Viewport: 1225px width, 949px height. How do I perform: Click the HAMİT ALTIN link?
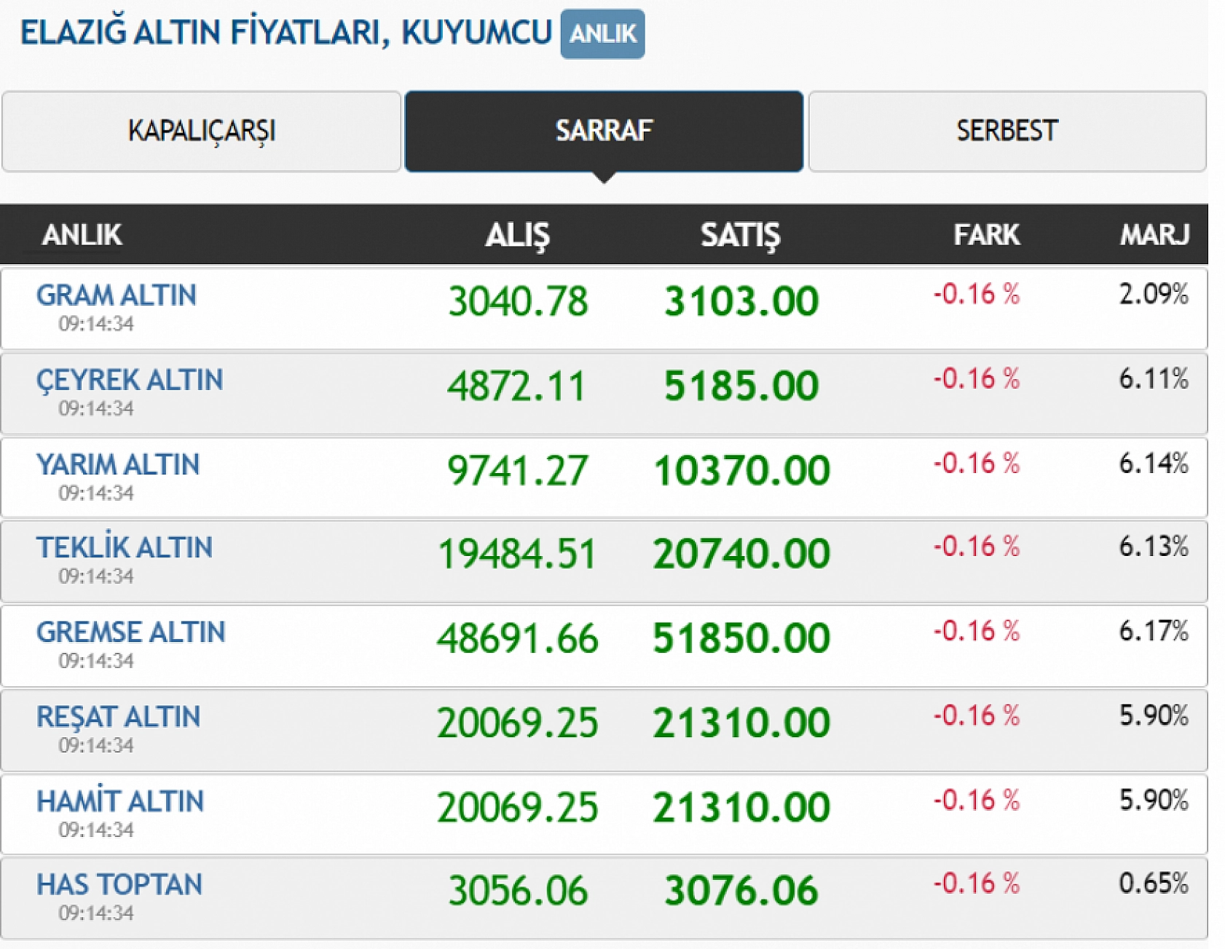tap(120, 801)
